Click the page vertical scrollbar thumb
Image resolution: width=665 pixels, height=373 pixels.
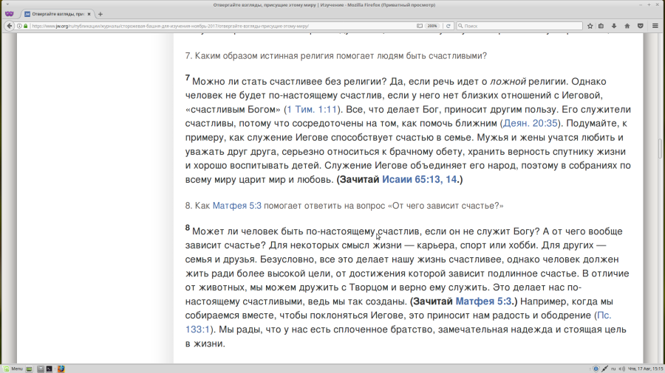[660, 149]
